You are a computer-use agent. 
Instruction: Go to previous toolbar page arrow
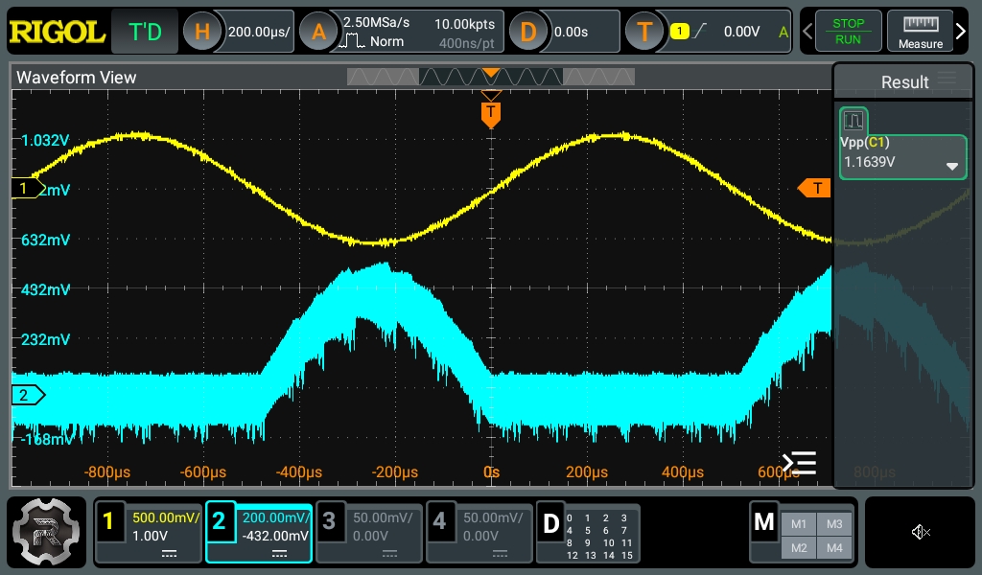tap(807, 31)
